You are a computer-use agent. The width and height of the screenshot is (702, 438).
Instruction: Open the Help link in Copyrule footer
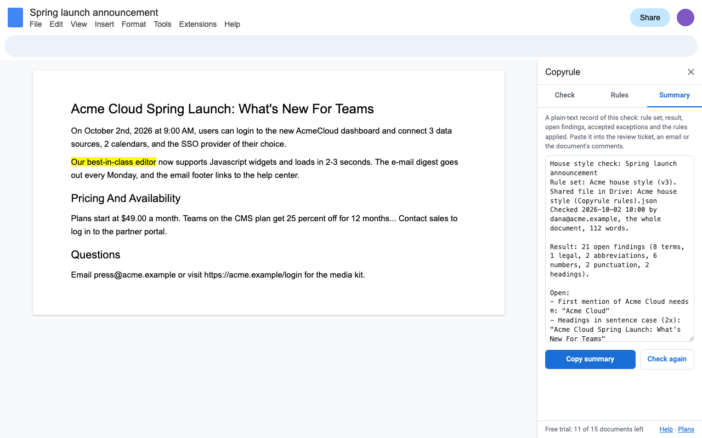point(666,429)
